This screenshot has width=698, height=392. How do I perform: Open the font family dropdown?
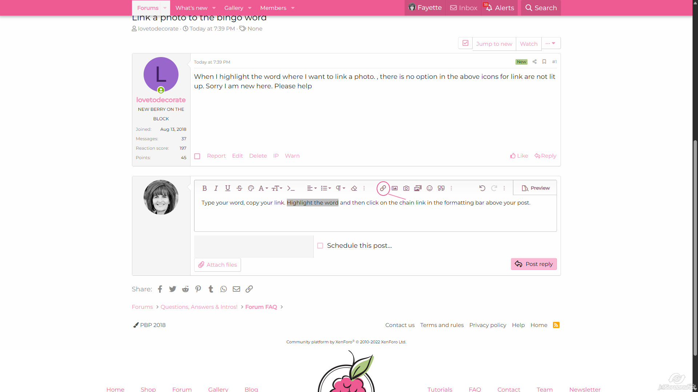[x=263, y=188]
